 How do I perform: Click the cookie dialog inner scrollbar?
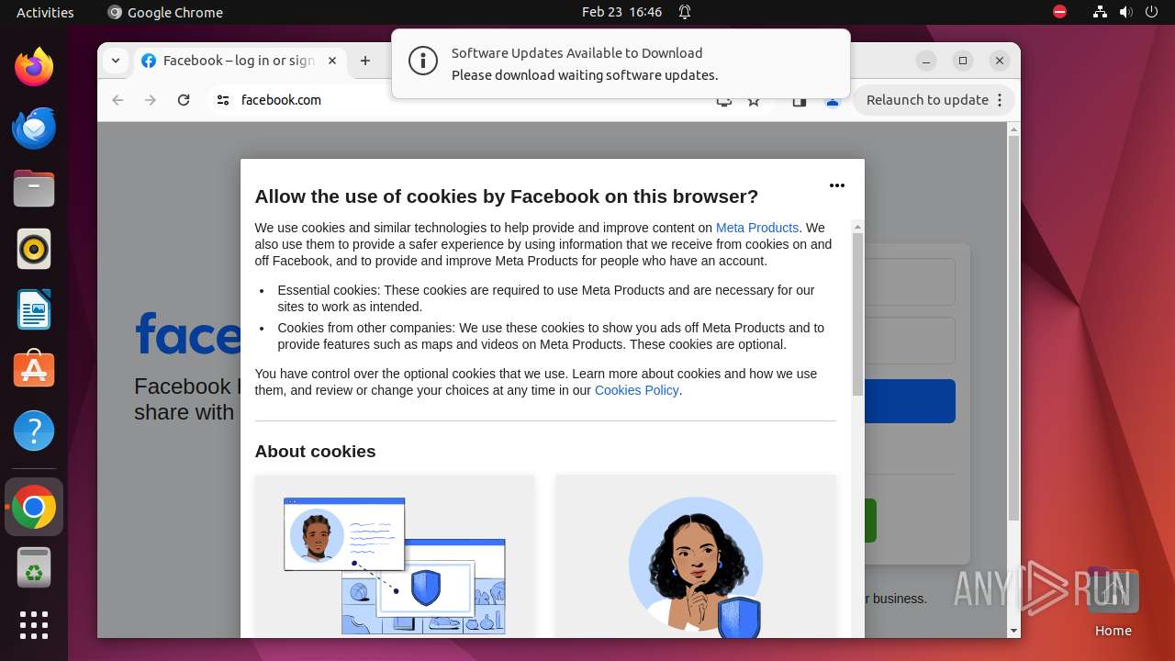point(857,314)
